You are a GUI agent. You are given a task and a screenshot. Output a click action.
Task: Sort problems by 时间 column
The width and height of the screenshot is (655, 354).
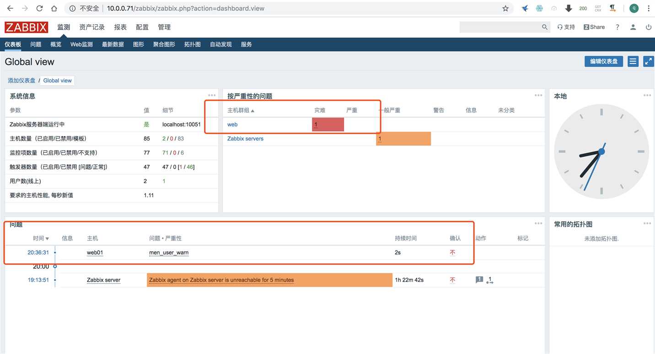[41, 238]
